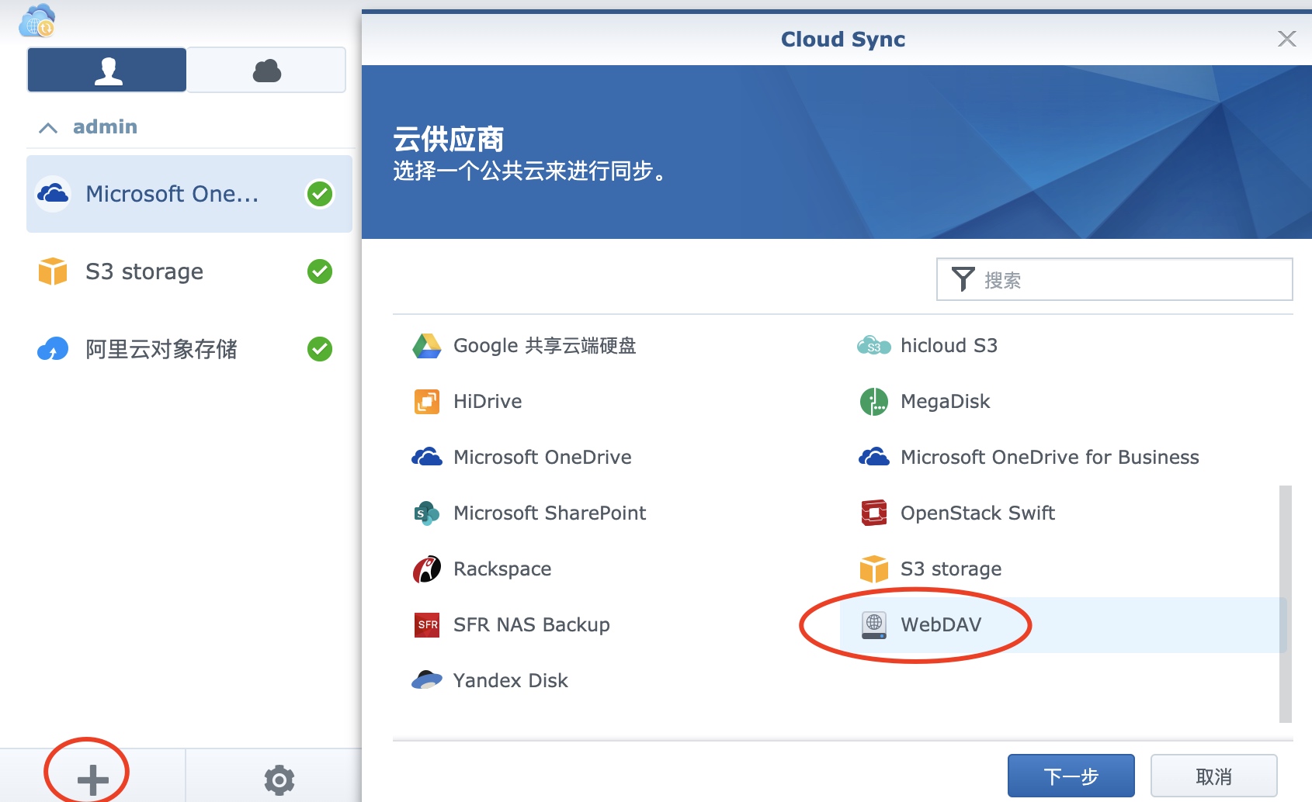Click the Microsoft OneDrive list icon
This screenshot has width=1312, height=802.
(x=427, y=458)
